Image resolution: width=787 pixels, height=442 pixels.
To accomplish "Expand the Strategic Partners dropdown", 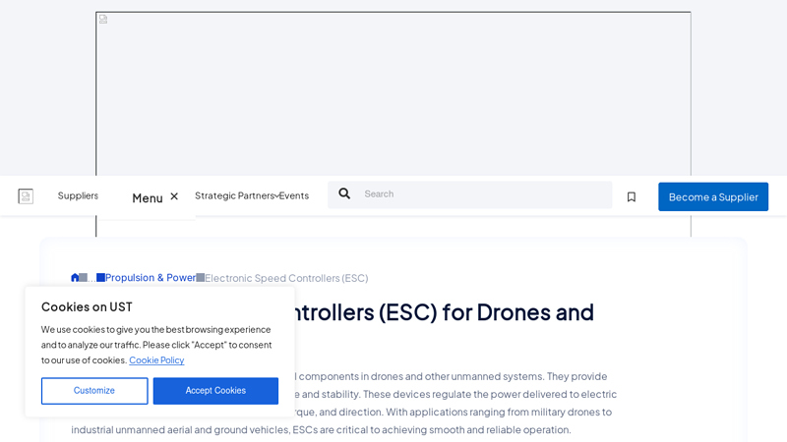I will click(237, 195).
